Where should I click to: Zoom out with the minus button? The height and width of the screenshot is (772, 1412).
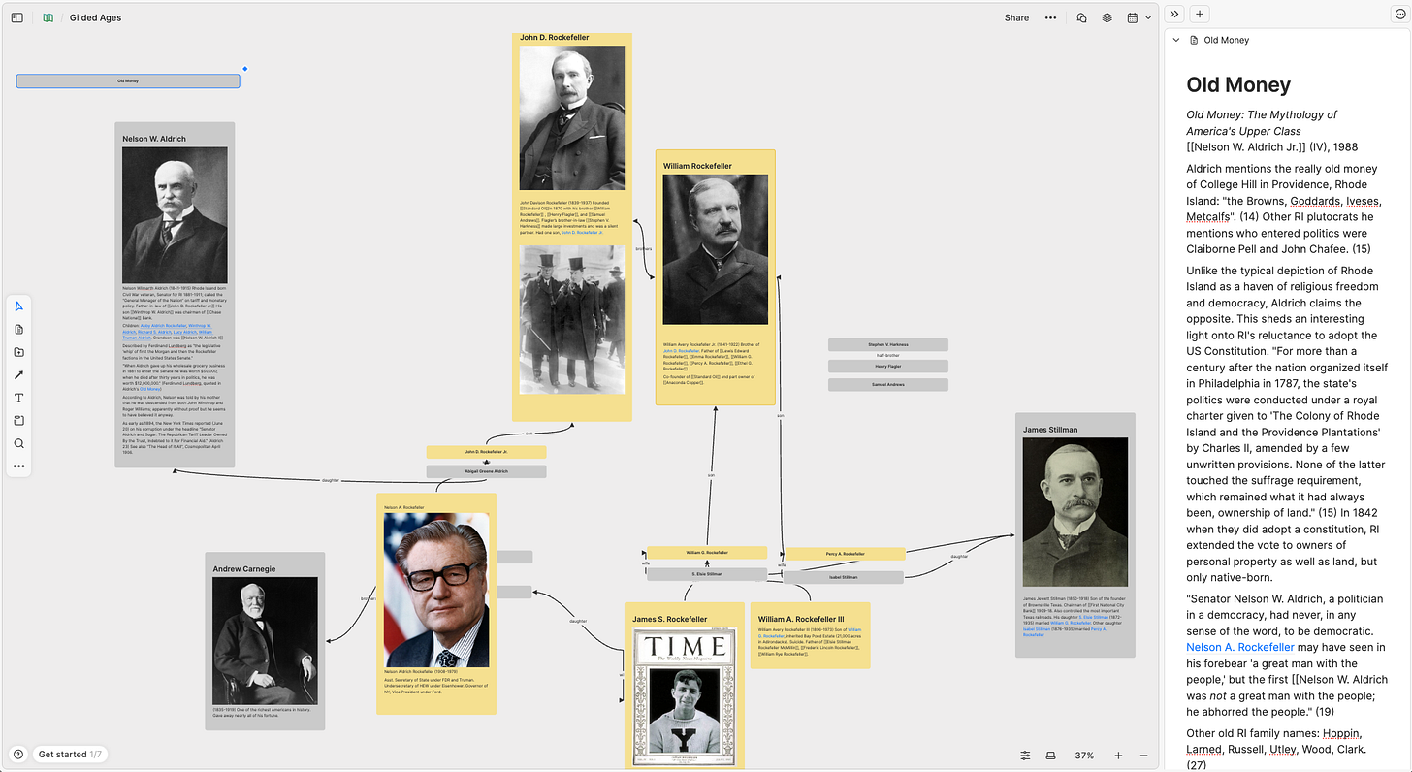[1143, 756]
